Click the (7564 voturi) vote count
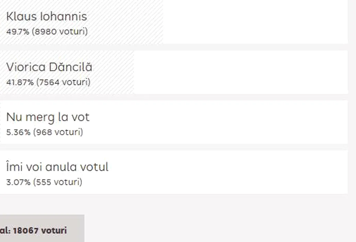The width and height of the screenshot is (356, 242). (64, 82)
